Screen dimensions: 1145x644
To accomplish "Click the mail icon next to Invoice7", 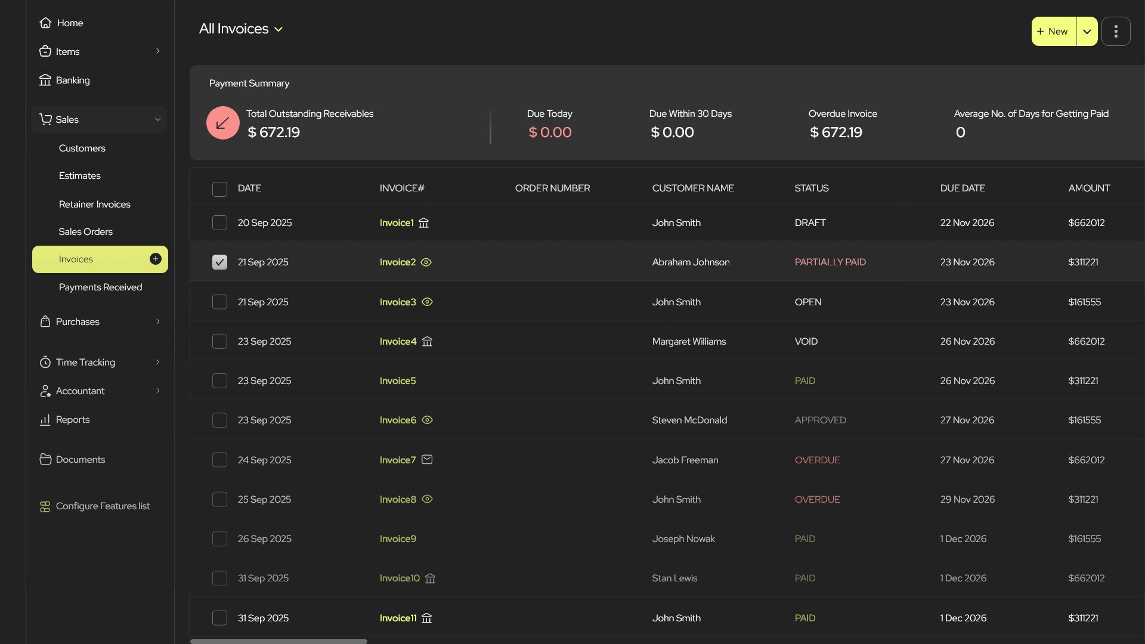I will tap(427, 460).
